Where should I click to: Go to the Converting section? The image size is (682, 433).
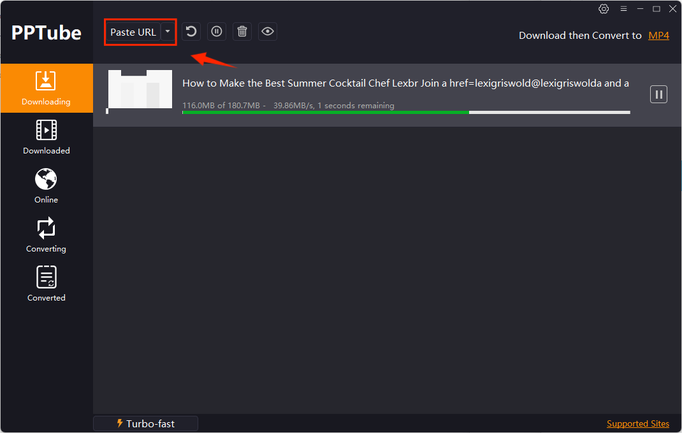(x=47, y=236)
